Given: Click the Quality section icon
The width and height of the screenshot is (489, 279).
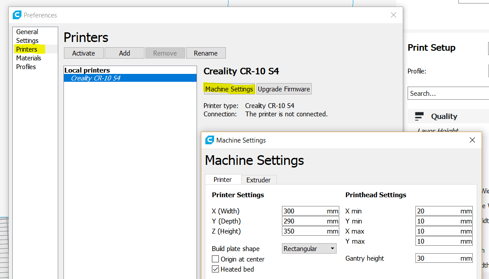Looking at the screenshot, I should (x=419, y=116).
